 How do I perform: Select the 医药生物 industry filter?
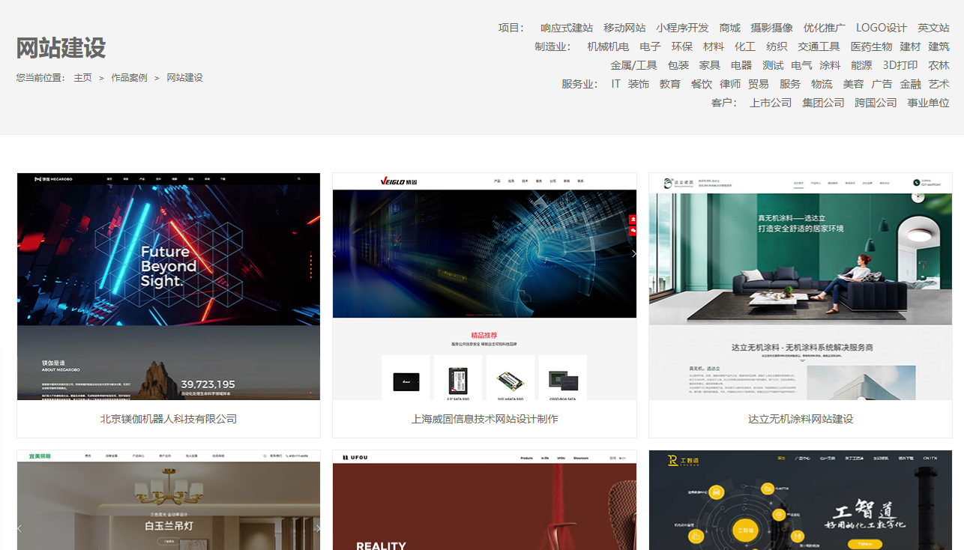click(871, 46)
